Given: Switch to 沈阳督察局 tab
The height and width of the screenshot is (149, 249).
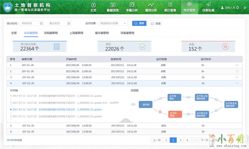Looking at the screenshot, I should (50, 33).
